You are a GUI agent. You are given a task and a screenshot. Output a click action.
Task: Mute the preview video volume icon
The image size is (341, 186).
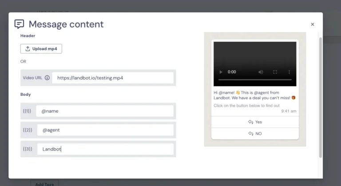click(261, 72)
